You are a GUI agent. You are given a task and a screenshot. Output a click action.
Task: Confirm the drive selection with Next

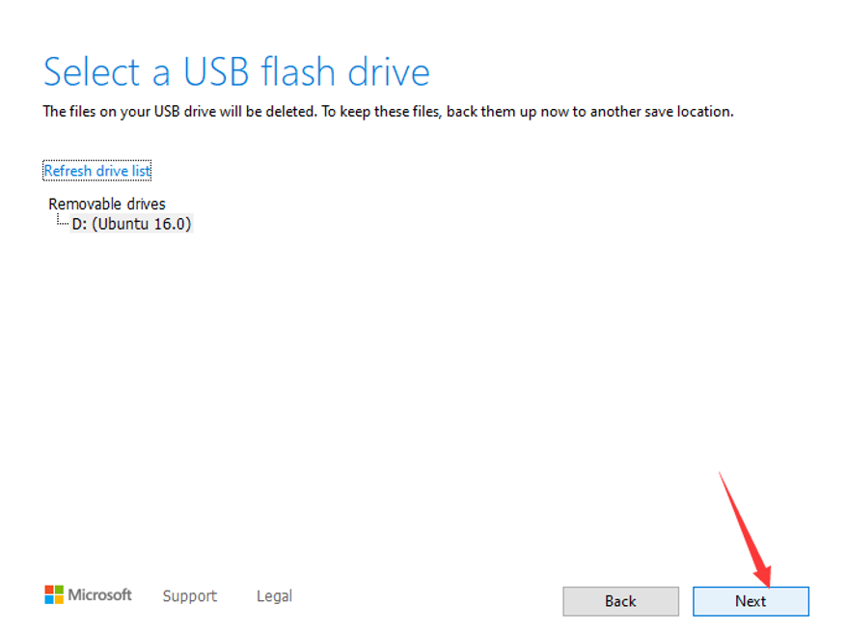click(x=751, y=601)
